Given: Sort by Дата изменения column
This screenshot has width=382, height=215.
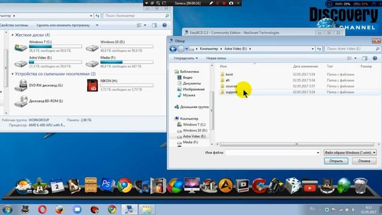Looking at the screenshot, I should [x=305, y=66].
